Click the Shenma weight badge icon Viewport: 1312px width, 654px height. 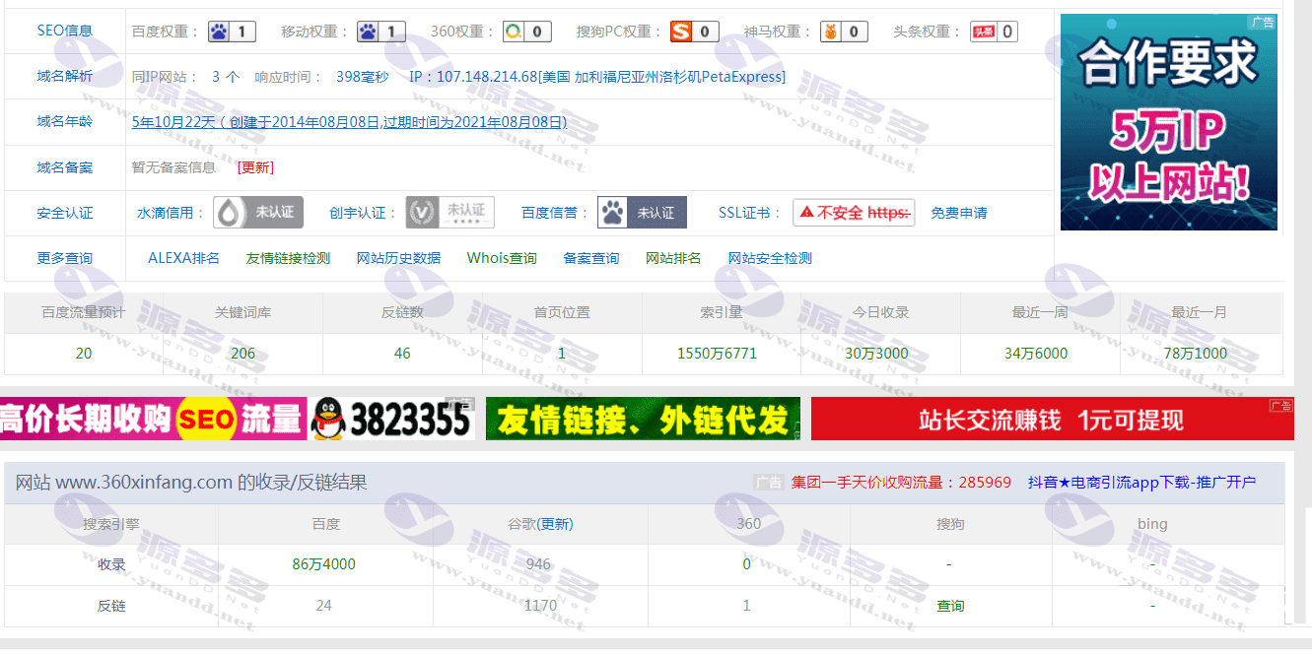coord(845,32)
